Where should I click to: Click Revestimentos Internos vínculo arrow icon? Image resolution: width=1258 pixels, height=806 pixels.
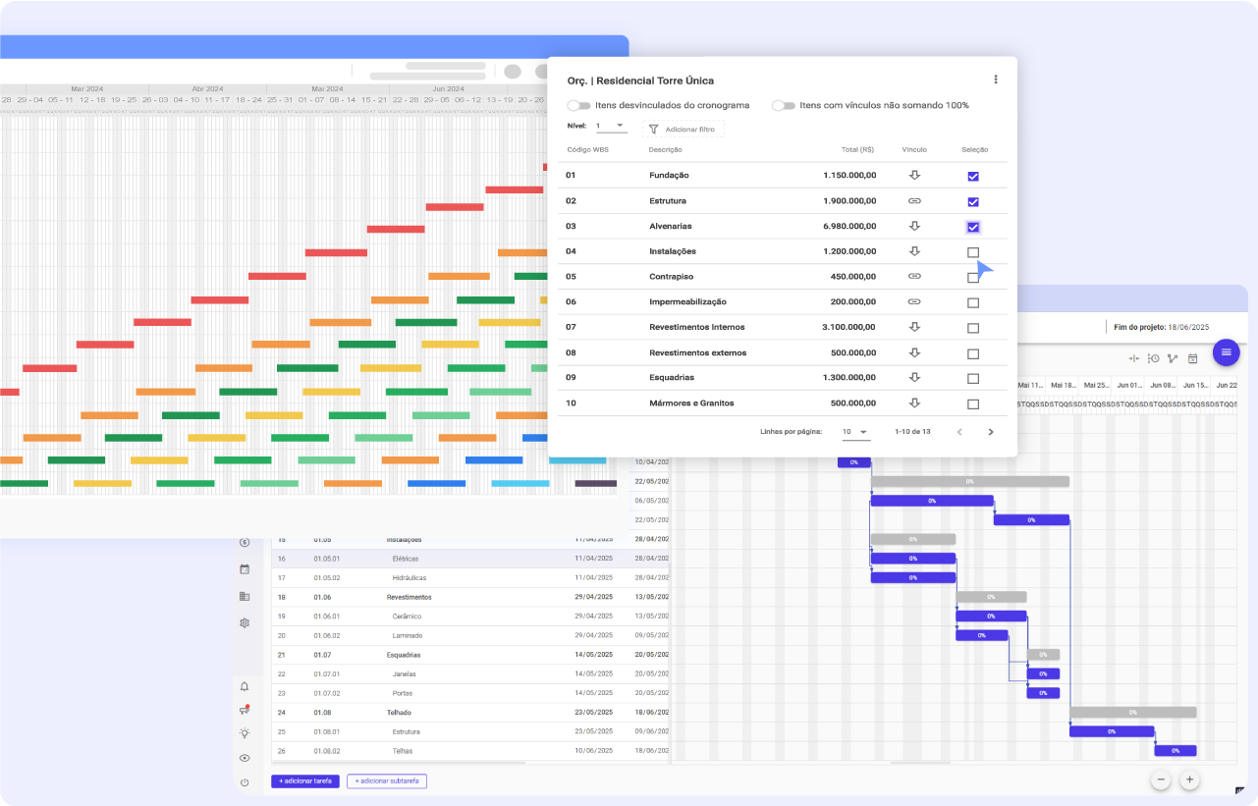[914, 327]
